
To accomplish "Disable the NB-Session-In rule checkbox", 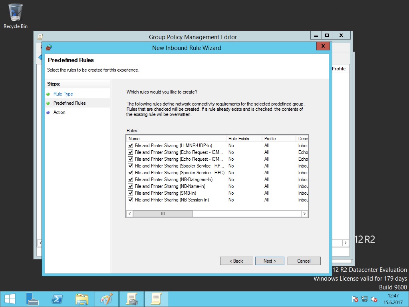I will 130,200.
